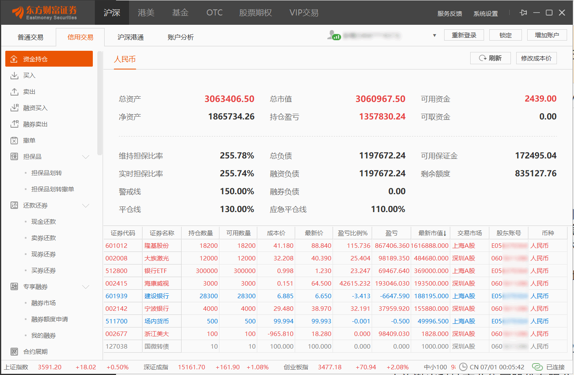Click the pin window icon in title bar
The height and width of the screenshot is (375, 574).
[524, 13]
